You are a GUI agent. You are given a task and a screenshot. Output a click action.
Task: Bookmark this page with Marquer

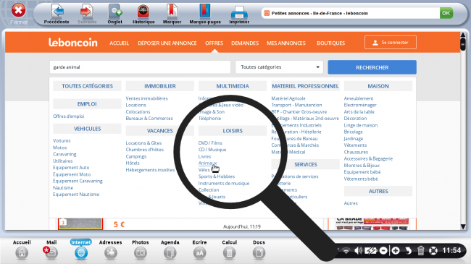tap(172, 14)
